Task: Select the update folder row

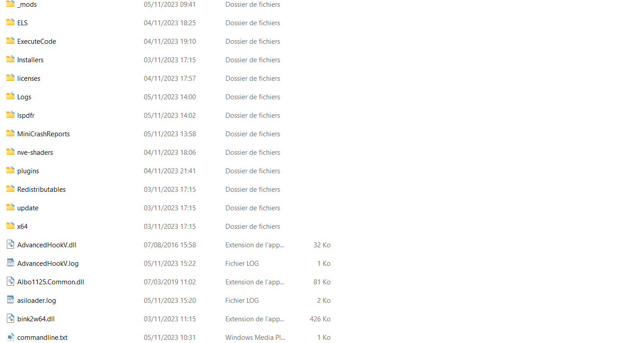Action: [168, 208]
